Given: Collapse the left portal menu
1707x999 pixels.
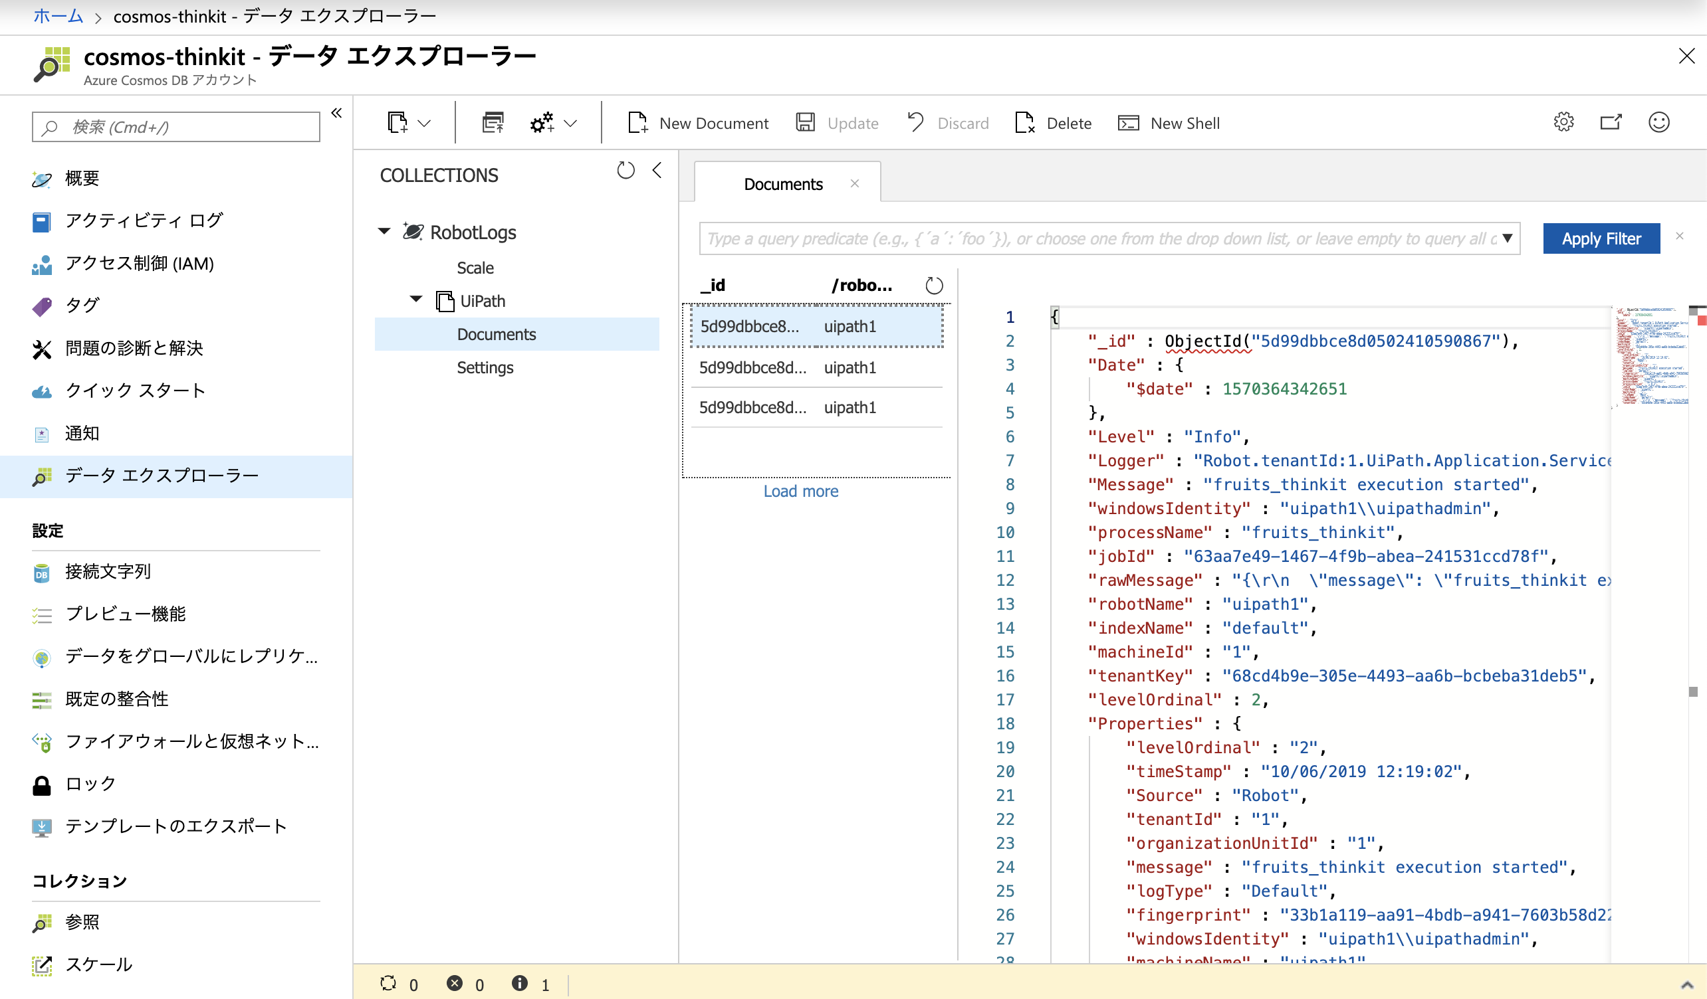Looking at the screenshot, I should click(x=336, y=113).
